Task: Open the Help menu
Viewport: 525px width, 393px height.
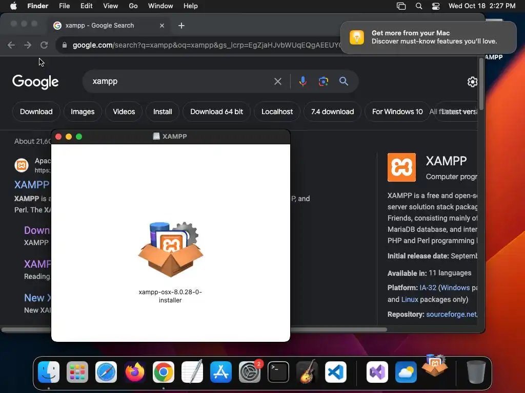Action: pyautogui.click(x=191, y=6)
